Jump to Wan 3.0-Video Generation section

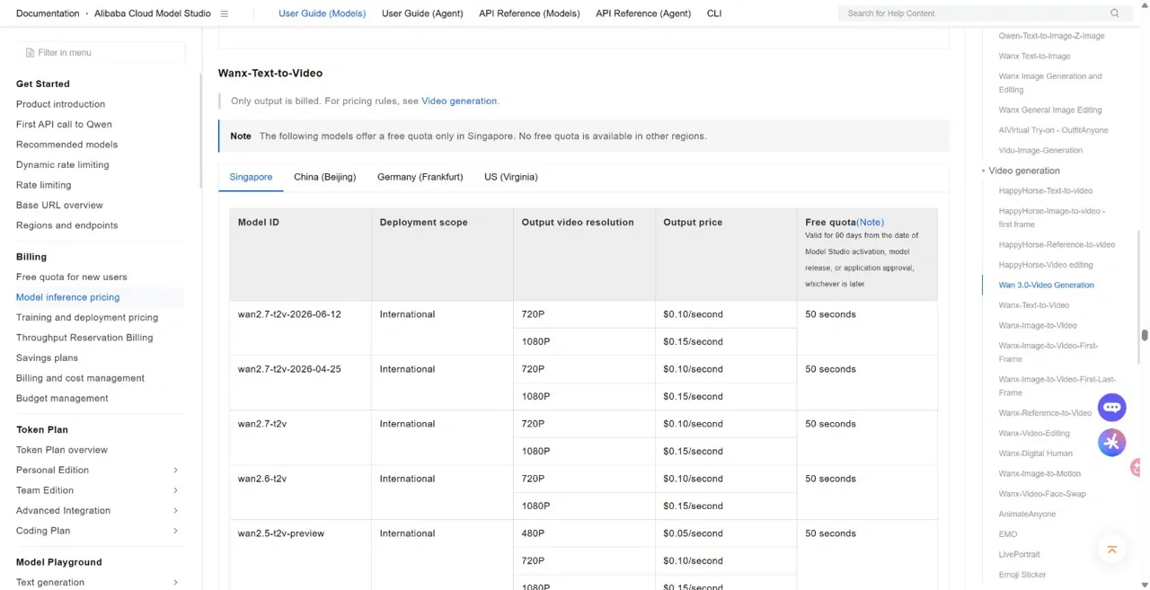(x=1046, y=286)
